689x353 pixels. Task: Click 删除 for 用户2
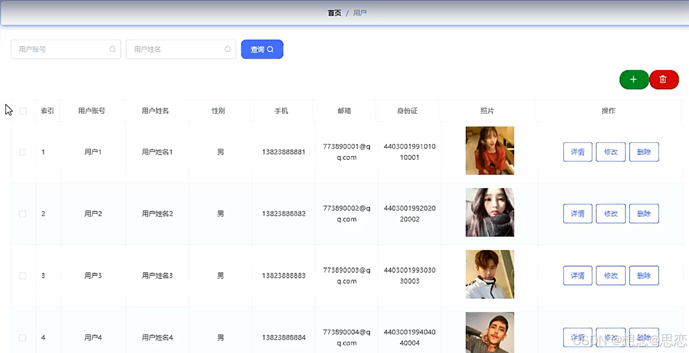coord(644,214)
